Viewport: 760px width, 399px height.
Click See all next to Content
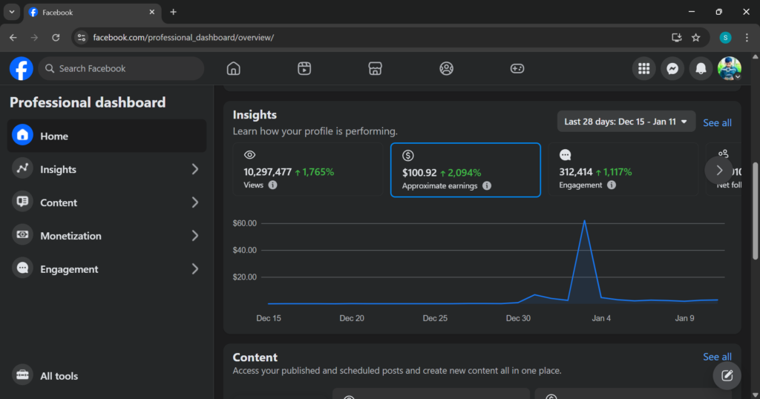(717, 357)
